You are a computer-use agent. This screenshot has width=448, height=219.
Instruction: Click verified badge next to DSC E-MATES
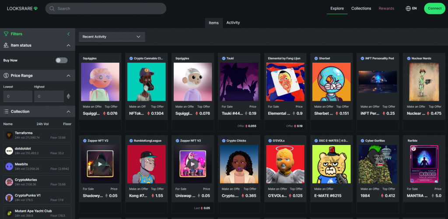click(x=316, y=141)
